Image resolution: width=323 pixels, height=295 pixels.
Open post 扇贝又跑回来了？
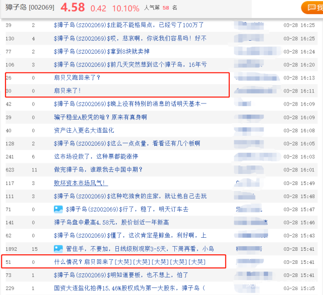point(77,78)
